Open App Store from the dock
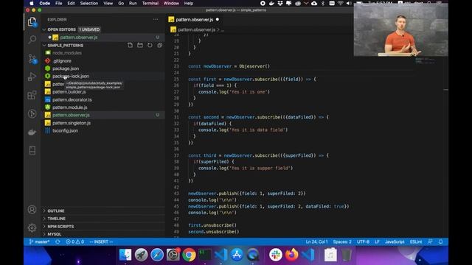 click(237, 255)
